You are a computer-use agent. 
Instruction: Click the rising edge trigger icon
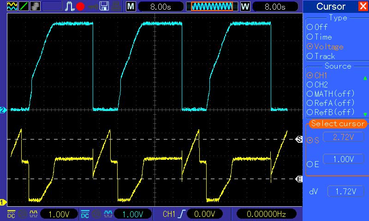179,215
